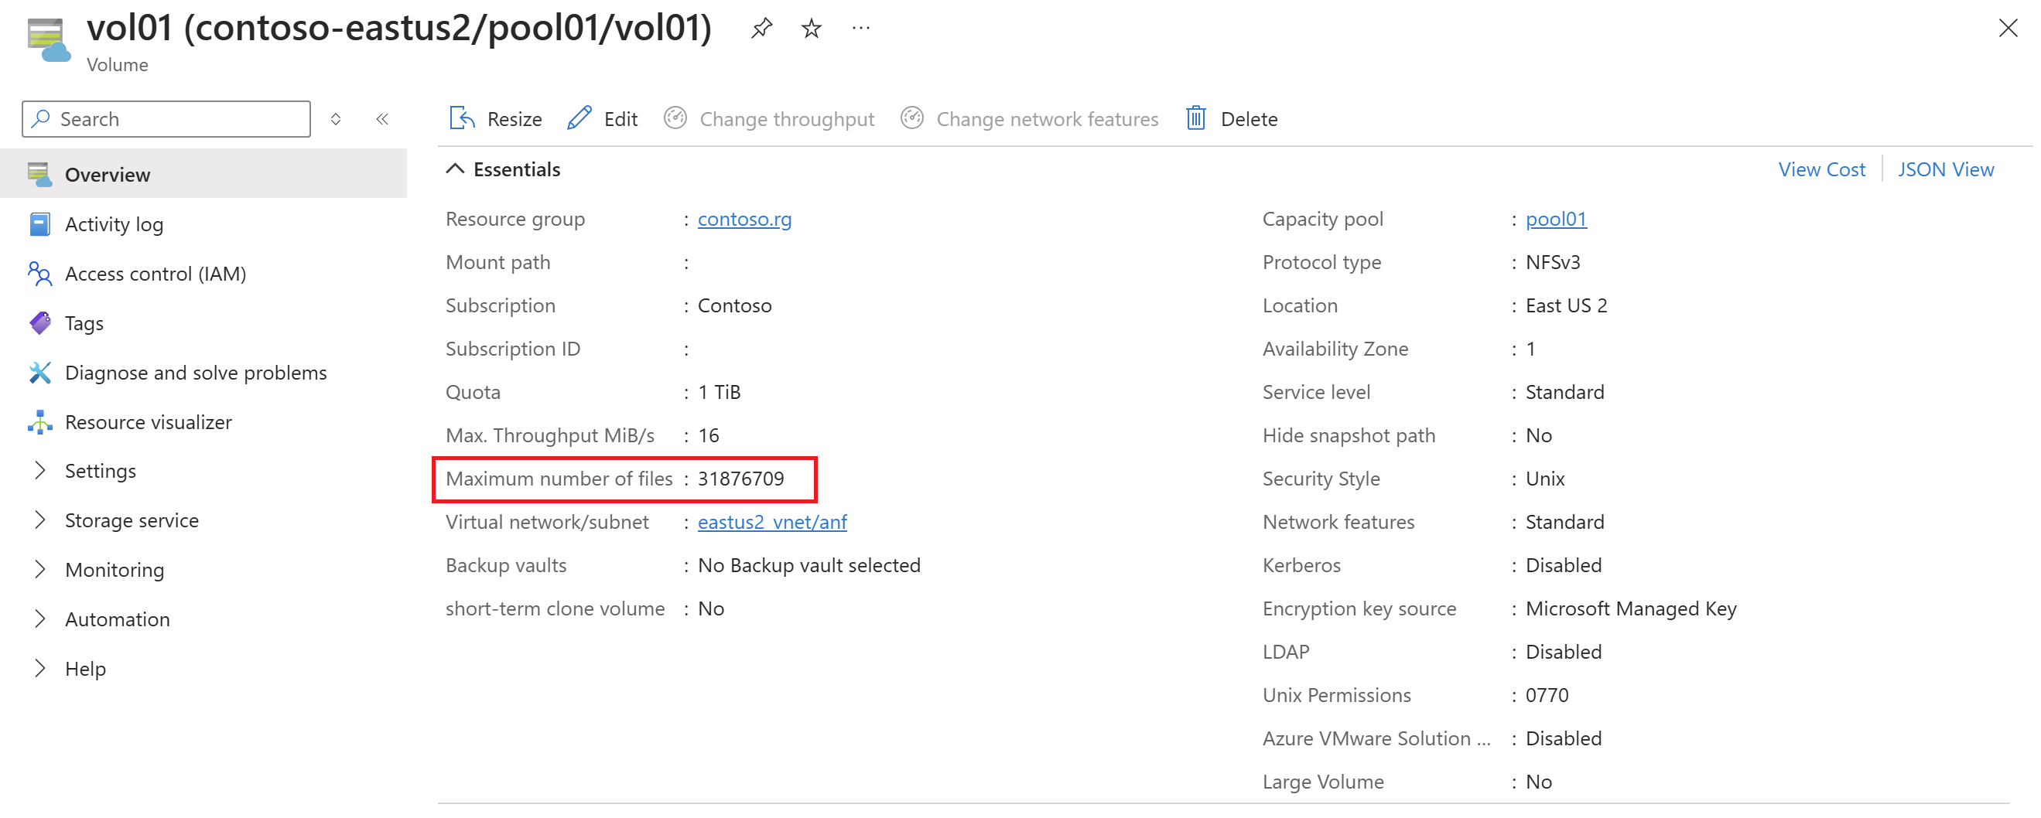Open the Resource visualizer
The image size is (2041, 818).
click(x=149, y=422)
